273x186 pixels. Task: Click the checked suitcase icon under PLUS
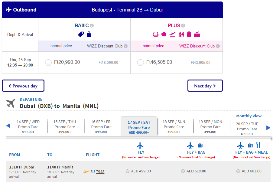tap(189, 34)
